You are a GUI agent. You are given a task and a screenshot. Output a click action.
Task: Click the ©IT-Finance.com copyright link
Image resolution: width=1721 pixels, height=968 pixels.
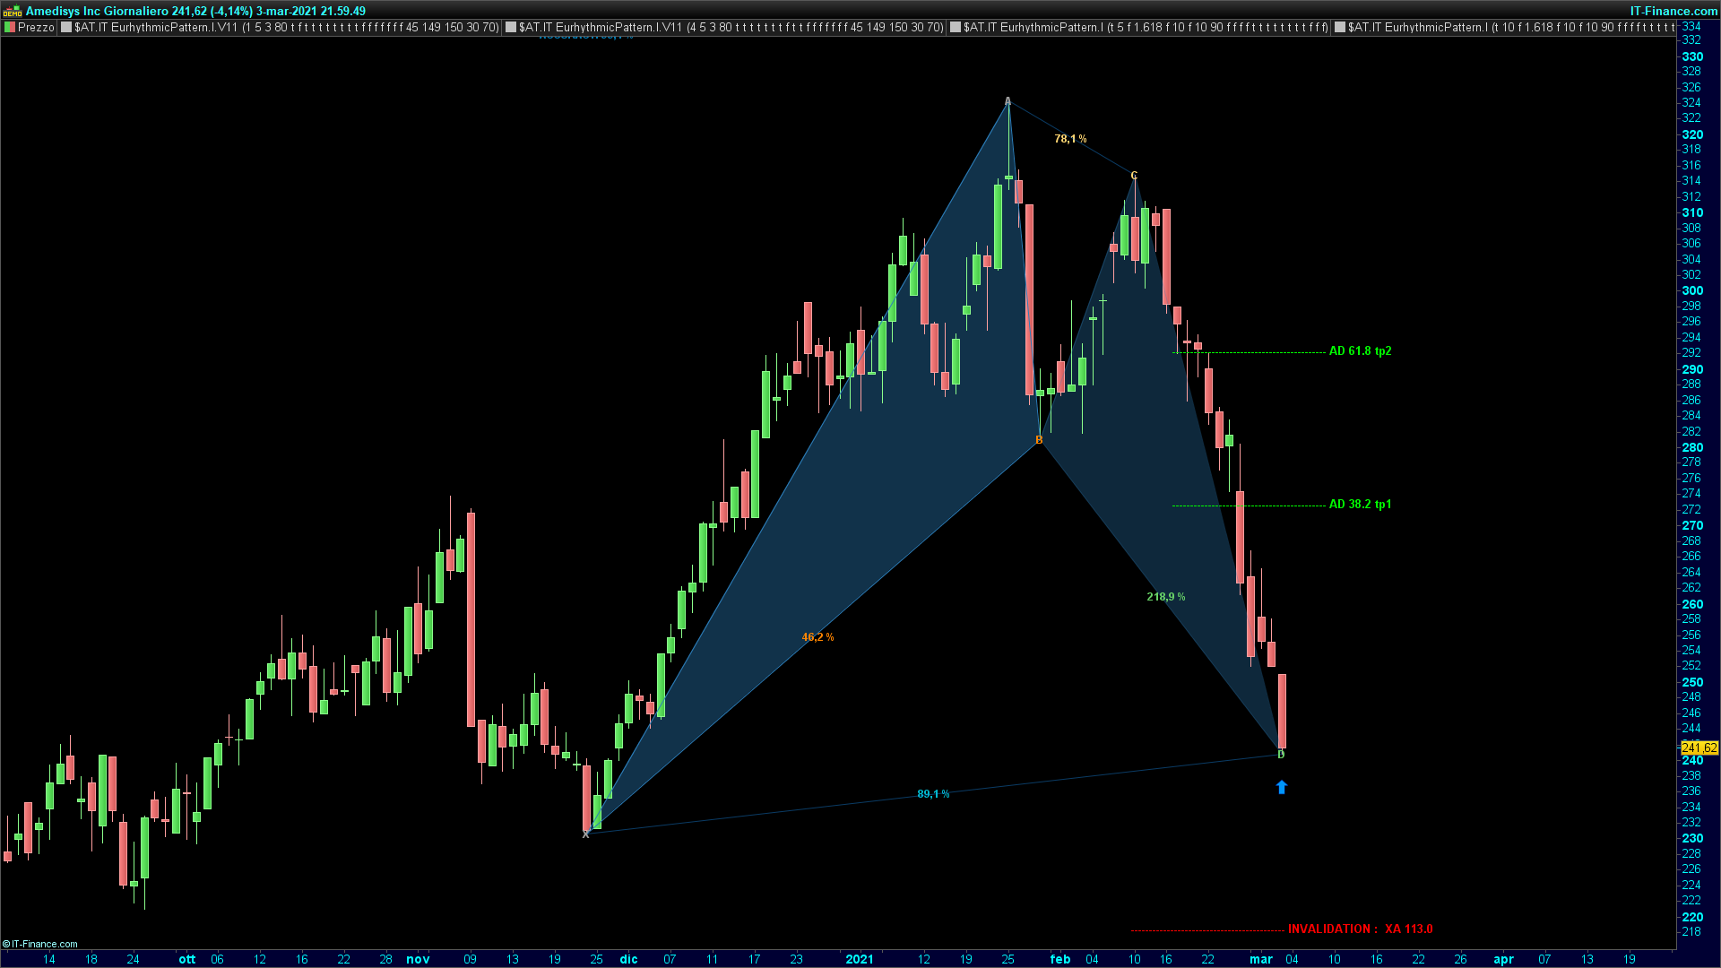pyautogui.click(x=40, y=944)
